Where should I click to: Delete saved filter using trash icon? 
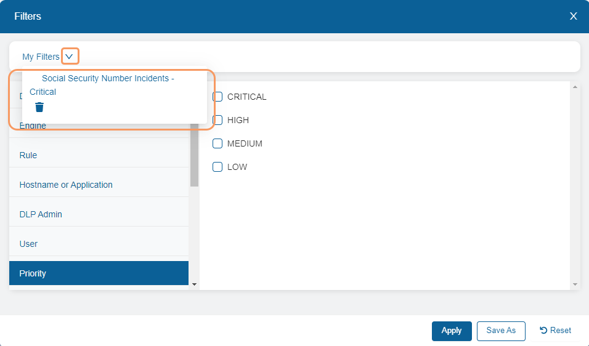coord(39,107)
